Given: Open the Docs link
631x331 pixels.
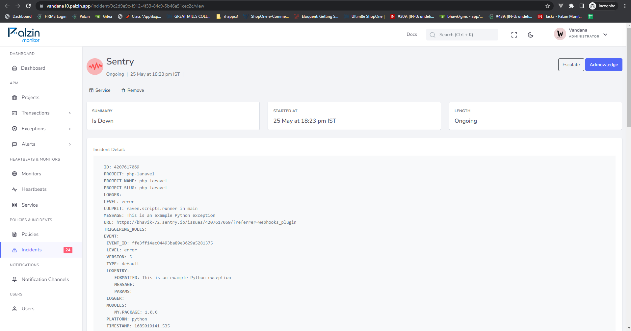Looking at the screenshot, I should (412, 34).
